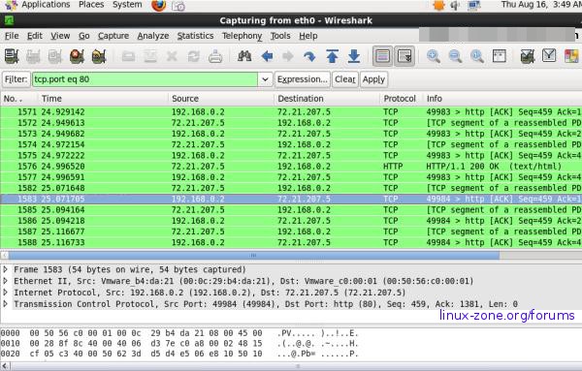The width and height of the screenshot is (582, 371).
Task: Clear the display filter
Action: [345, 79]
